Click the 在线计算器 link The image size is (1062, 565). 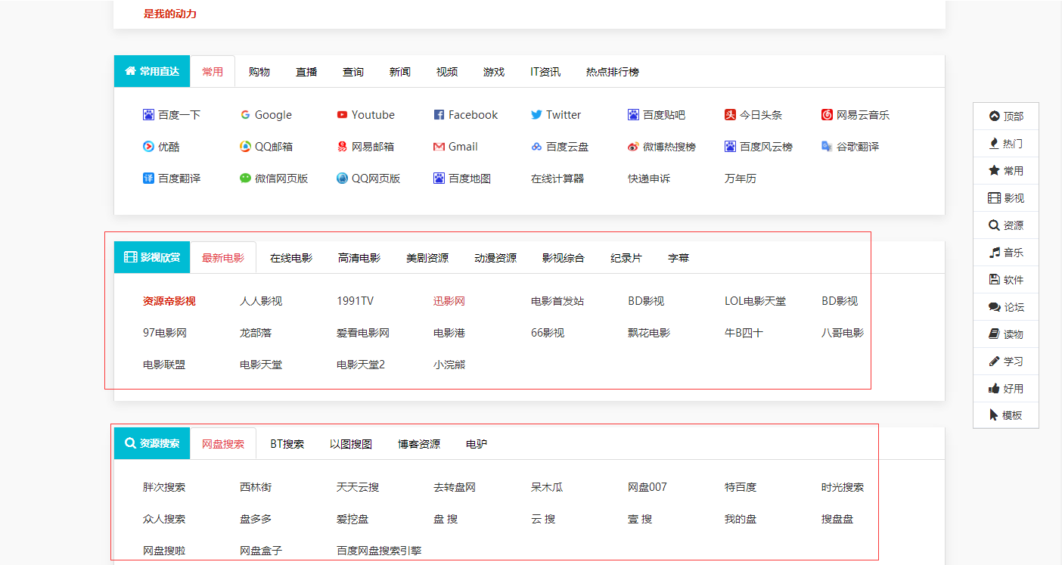[x=557, y=179]
